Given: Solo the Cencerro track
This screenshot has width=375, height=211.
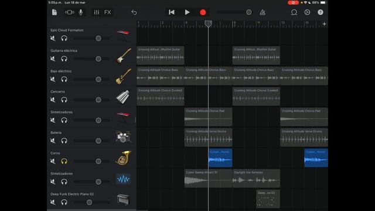Looking at the screenshot, I should click(64, 100).
